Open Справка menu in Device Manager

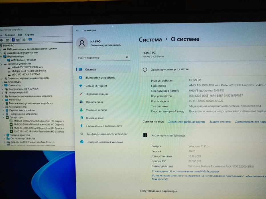coord(30,34)
